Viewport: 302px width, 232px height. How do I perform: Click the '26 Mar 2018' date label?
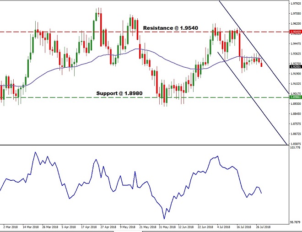[x=50, y=227]
